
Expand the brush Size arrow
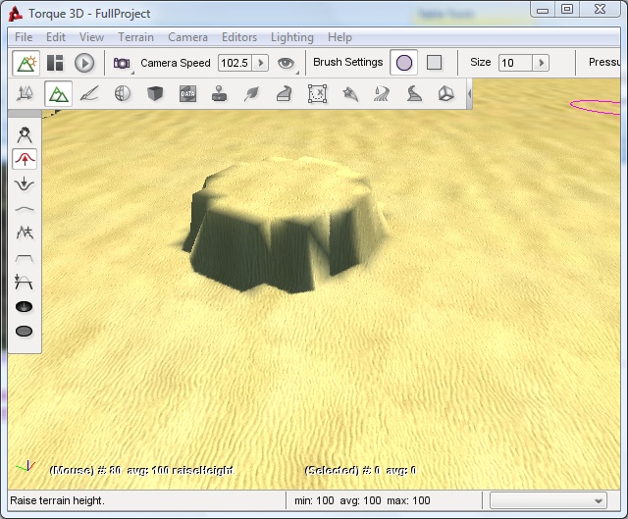(540, 63)
